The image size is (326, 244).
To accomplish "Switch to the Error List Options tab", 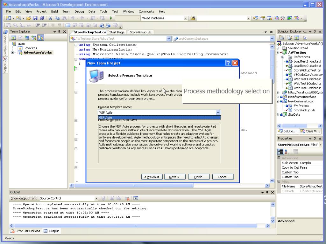I will coord(26,231).
